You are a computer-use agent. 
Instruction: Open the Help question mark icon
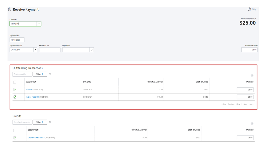[x=249, y=9]
